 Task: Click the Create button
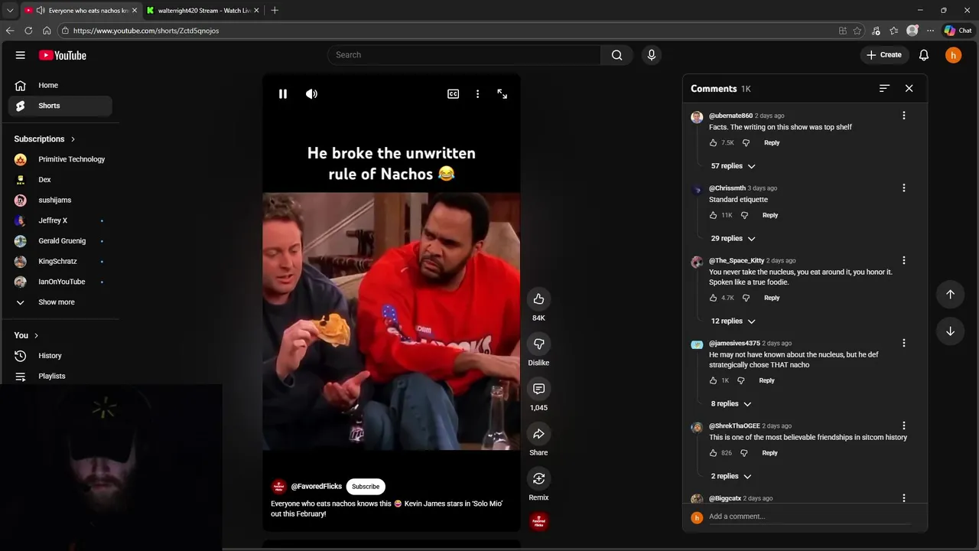pyautogui.click(x=885, y=55)
